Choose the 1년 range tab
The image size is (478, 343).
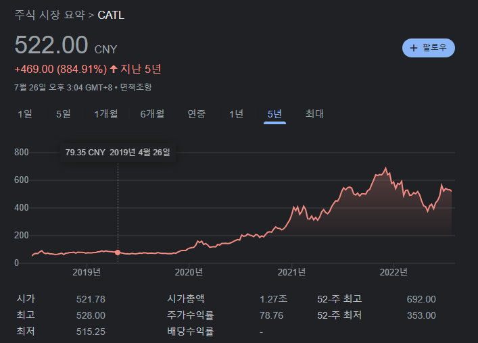236,114
